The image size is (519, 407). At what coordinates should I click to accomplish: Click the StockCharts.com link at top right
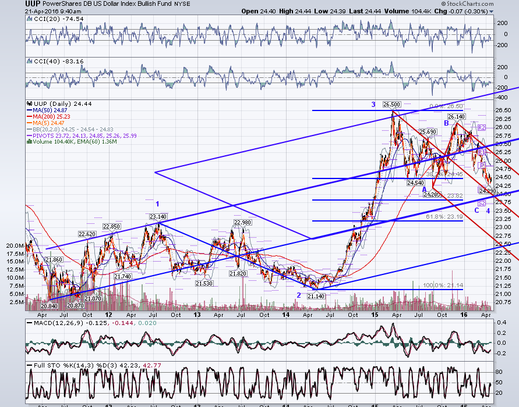(x=467, y=4)
